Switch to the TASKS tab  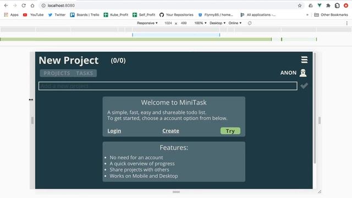click(84, 73)
